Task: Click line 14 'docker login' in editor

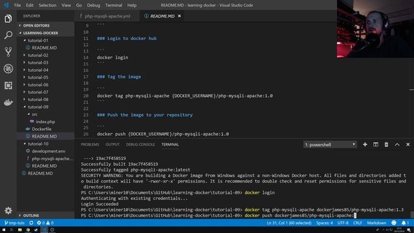Action: 113,58
